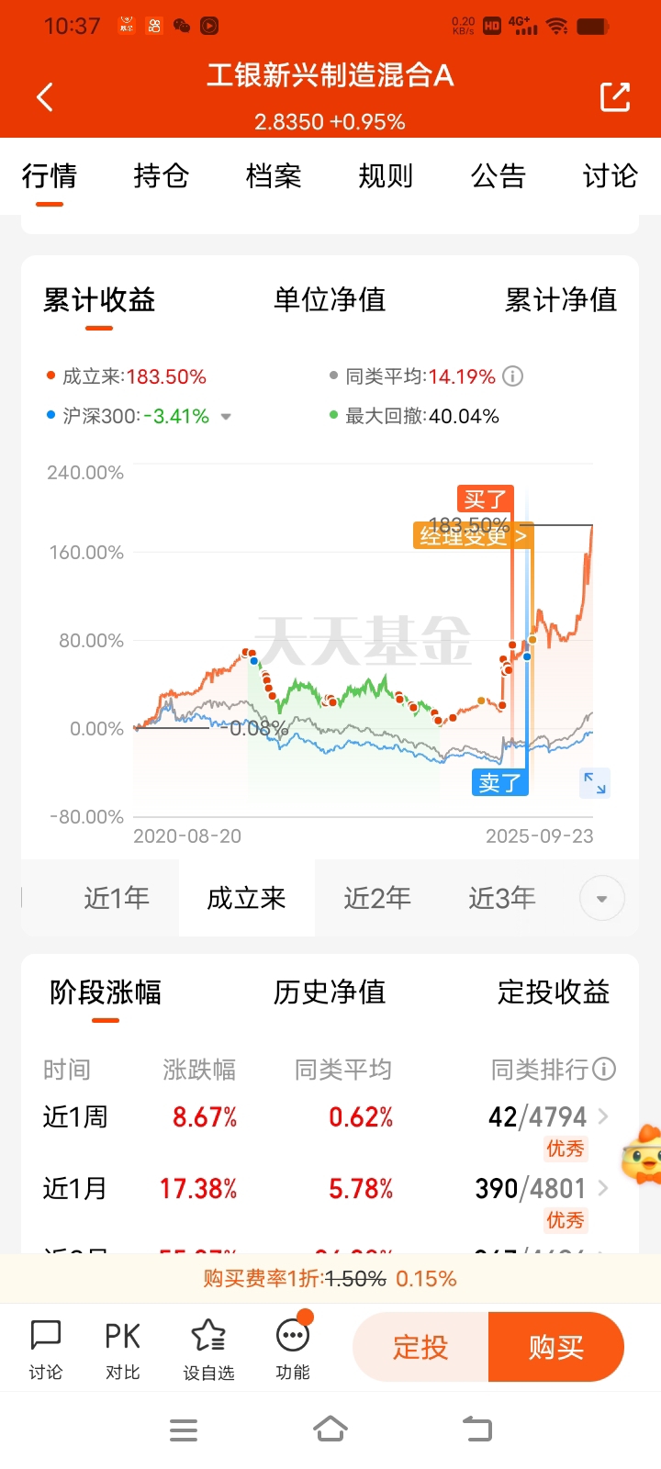661x1469 pixels.
Task: Open the share icon in header
Action: (x=615, y=96)
